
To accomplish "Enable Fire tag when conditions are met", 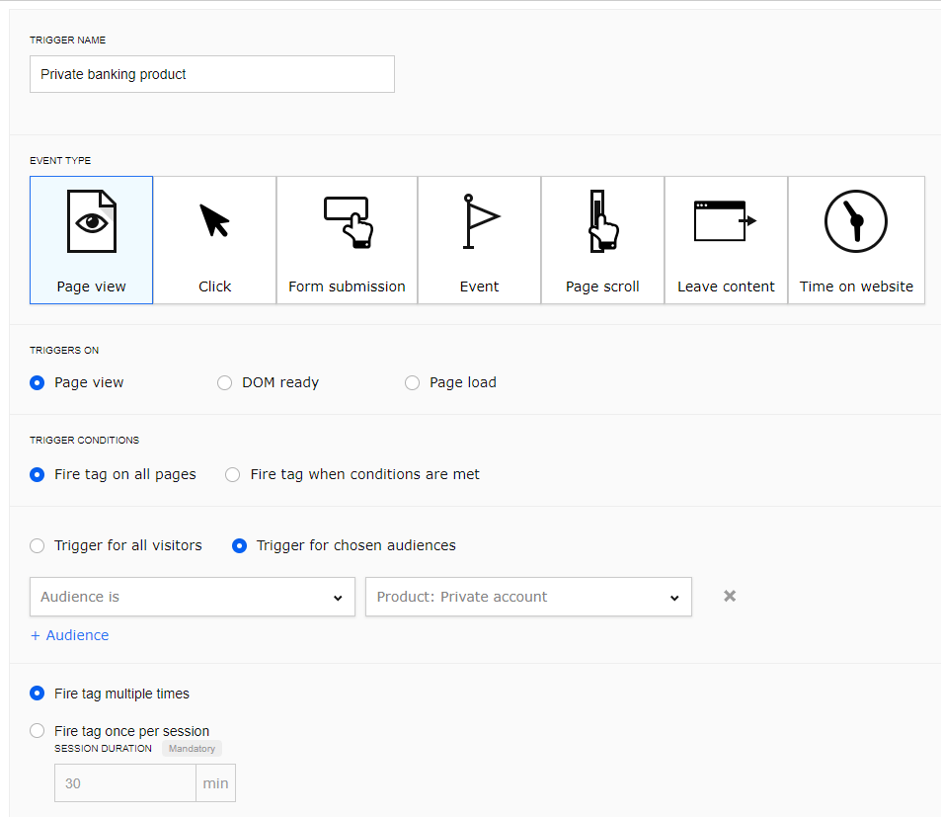I will pyautogui.click(x=233, y=474).
